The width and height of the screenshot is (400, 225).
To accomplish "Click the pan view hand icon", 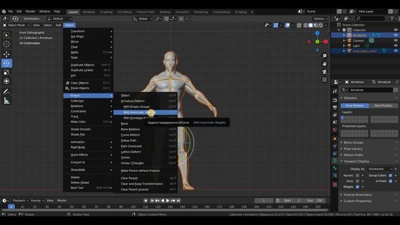I will pyautogui.click(x=324, y=64).
